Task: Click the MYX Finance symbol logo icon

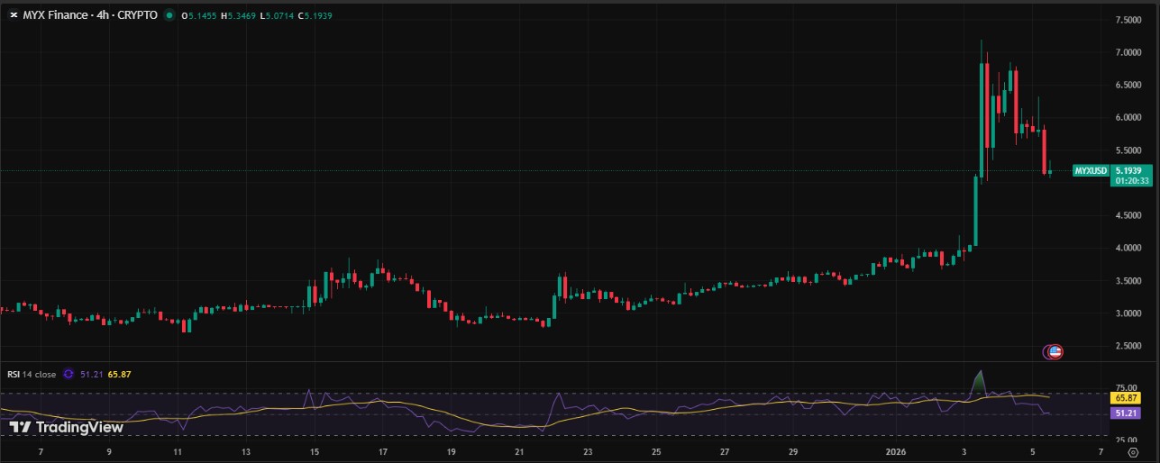Action: pyautogui.click(x=12, y=15)
